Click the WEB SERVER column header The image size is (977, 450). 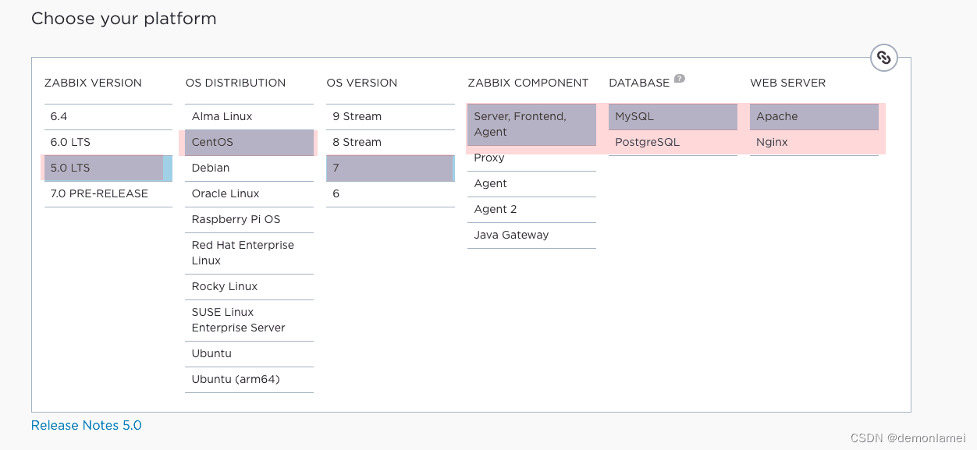pos(788,83)
